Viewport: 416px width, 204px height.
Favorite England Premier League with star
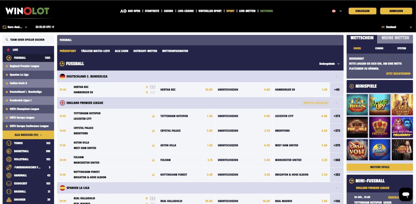7,66
